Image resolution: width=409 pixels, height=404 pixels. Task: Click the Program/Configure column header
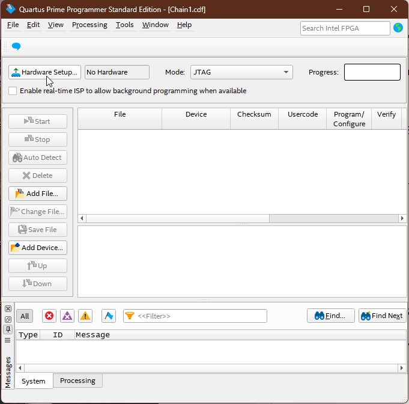[349, 119]
